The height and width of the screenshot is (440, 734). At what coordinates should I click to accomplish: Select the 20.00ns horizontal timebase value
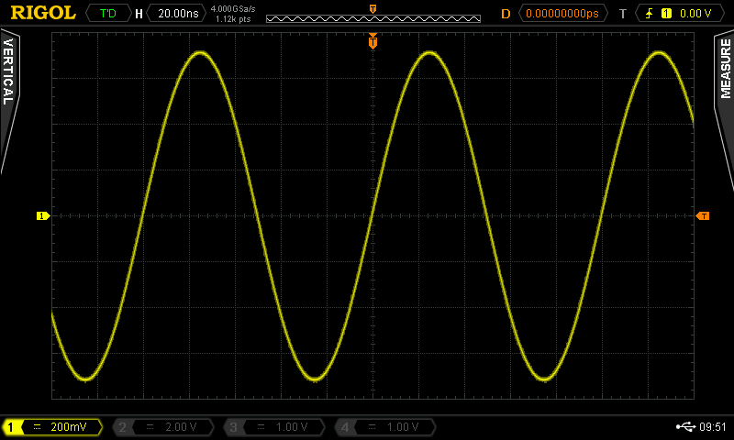[x=177, y=13]
